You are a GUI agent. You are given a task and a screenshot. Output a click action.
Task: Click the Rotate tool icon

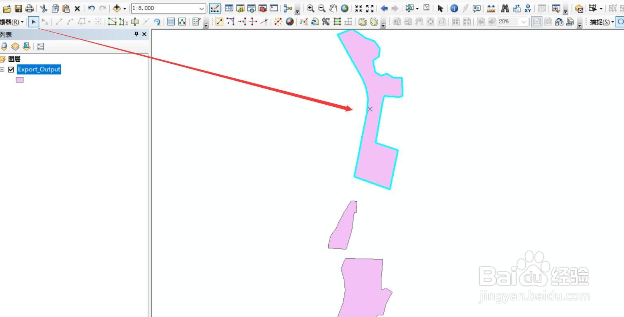(x=157, y=22)
